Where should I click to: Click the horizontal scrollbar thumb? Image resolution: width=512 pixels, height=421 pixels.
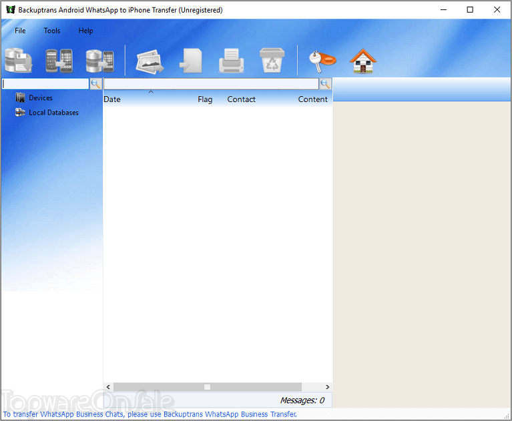click(208, 387)
